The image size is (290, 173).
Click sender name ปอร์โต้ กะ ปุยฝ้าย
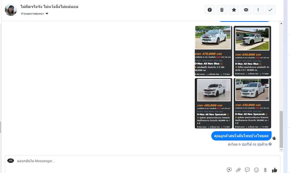tap(254, 144)
